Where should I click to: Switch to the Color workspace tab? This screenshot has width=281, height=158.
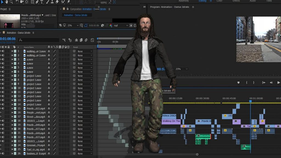click(x=220, y=1)
